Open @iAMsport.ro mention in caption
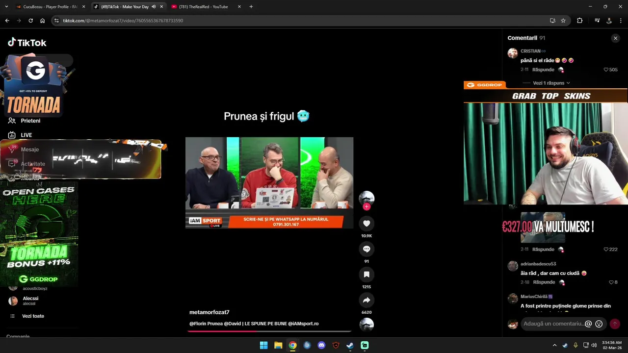 [303, 324]
